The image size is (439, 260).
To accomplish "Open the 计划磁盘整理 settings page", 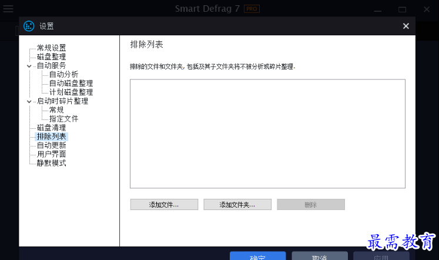I will tap(71, 92).
